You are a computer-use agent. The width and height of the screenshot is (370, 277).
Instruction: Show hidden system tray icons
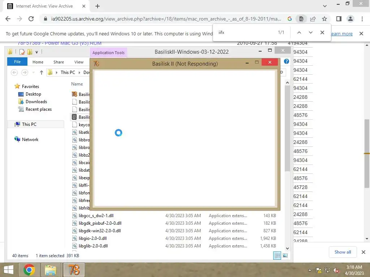pos(310,270)
